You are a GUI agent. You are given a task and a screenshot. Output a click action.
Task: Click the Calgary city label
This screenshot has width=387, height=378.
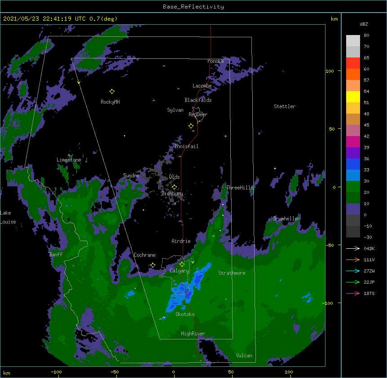(179, 271)
